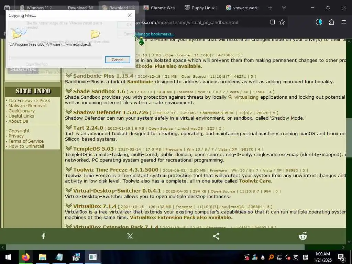Open the Copyright page link

tap(19, 131)
